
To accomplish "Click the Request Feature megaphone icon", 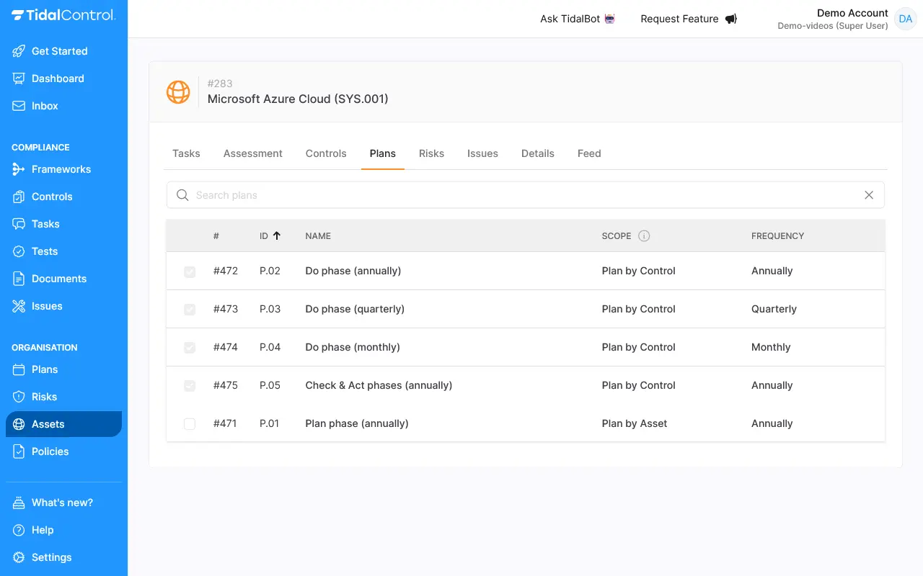I will pos(730,19).
